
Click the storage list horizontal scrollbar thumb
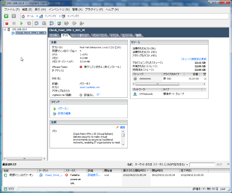pos(157,84)
